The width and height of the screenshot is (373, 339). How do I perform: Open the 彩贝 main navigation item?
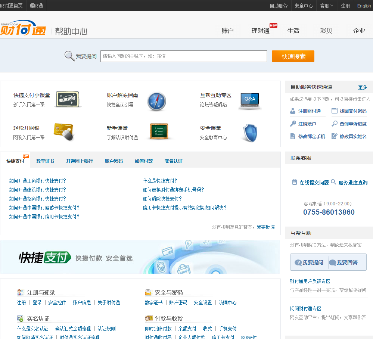(326, 31)
